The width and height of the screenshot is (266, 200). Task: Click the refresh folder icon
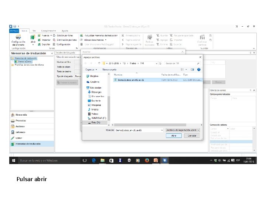[160, 63]
